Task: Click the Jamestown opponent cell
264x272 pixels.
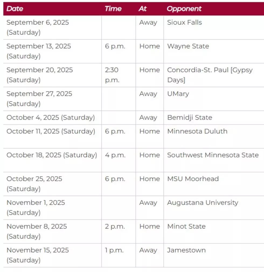Action: click(214, 255)
